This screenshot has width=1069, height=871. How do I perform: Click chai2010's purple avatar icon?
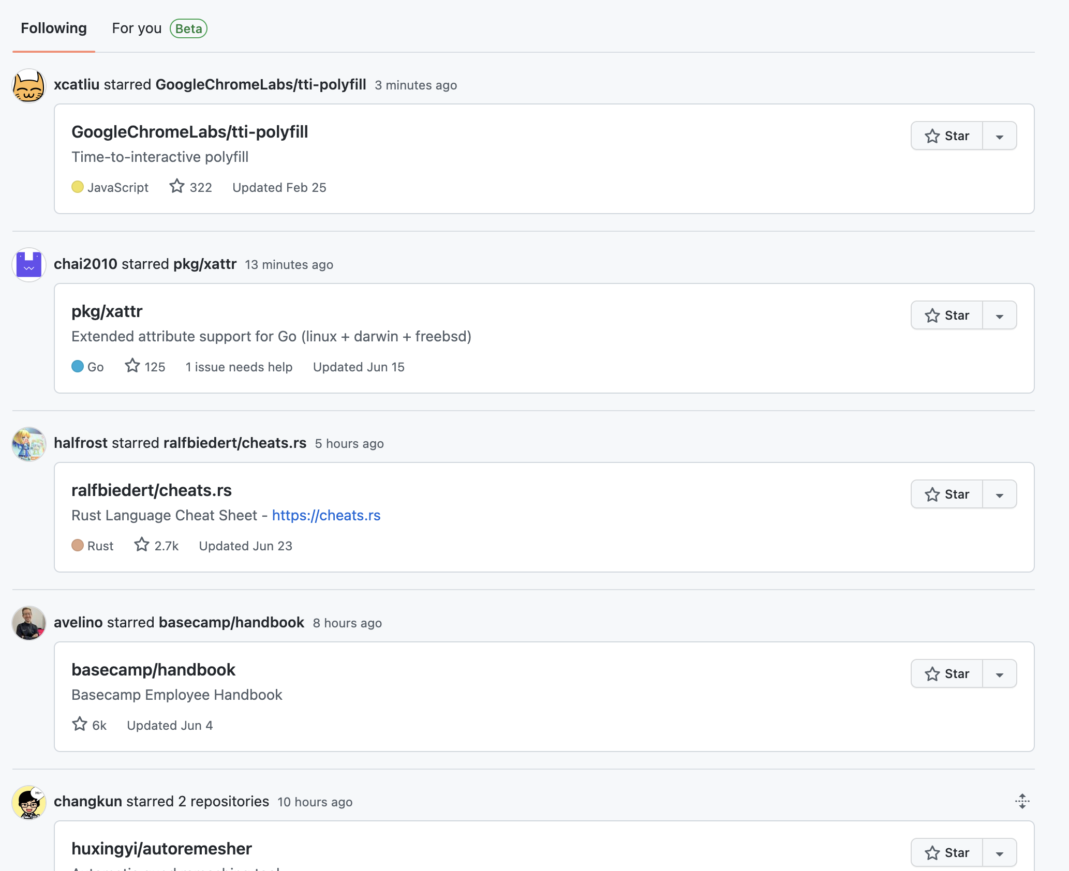tap(29, 265)
